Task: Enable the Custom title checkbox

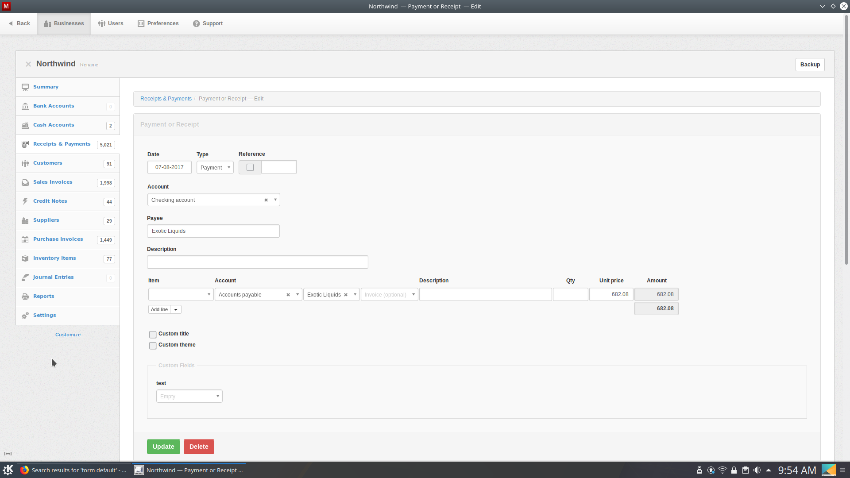Action: pyautogui.click(x=153, y=335)
